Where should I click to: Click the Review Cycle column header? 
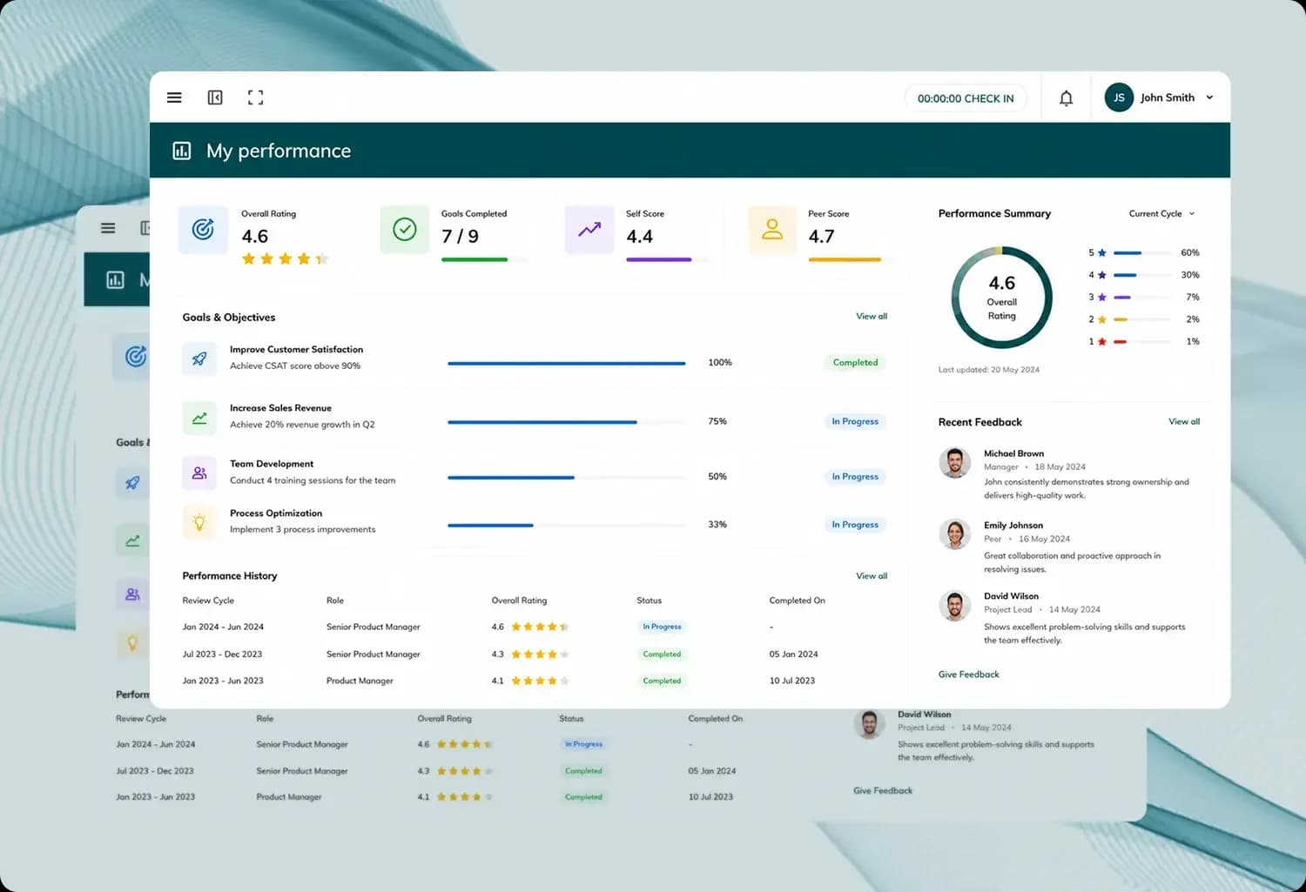208,600
